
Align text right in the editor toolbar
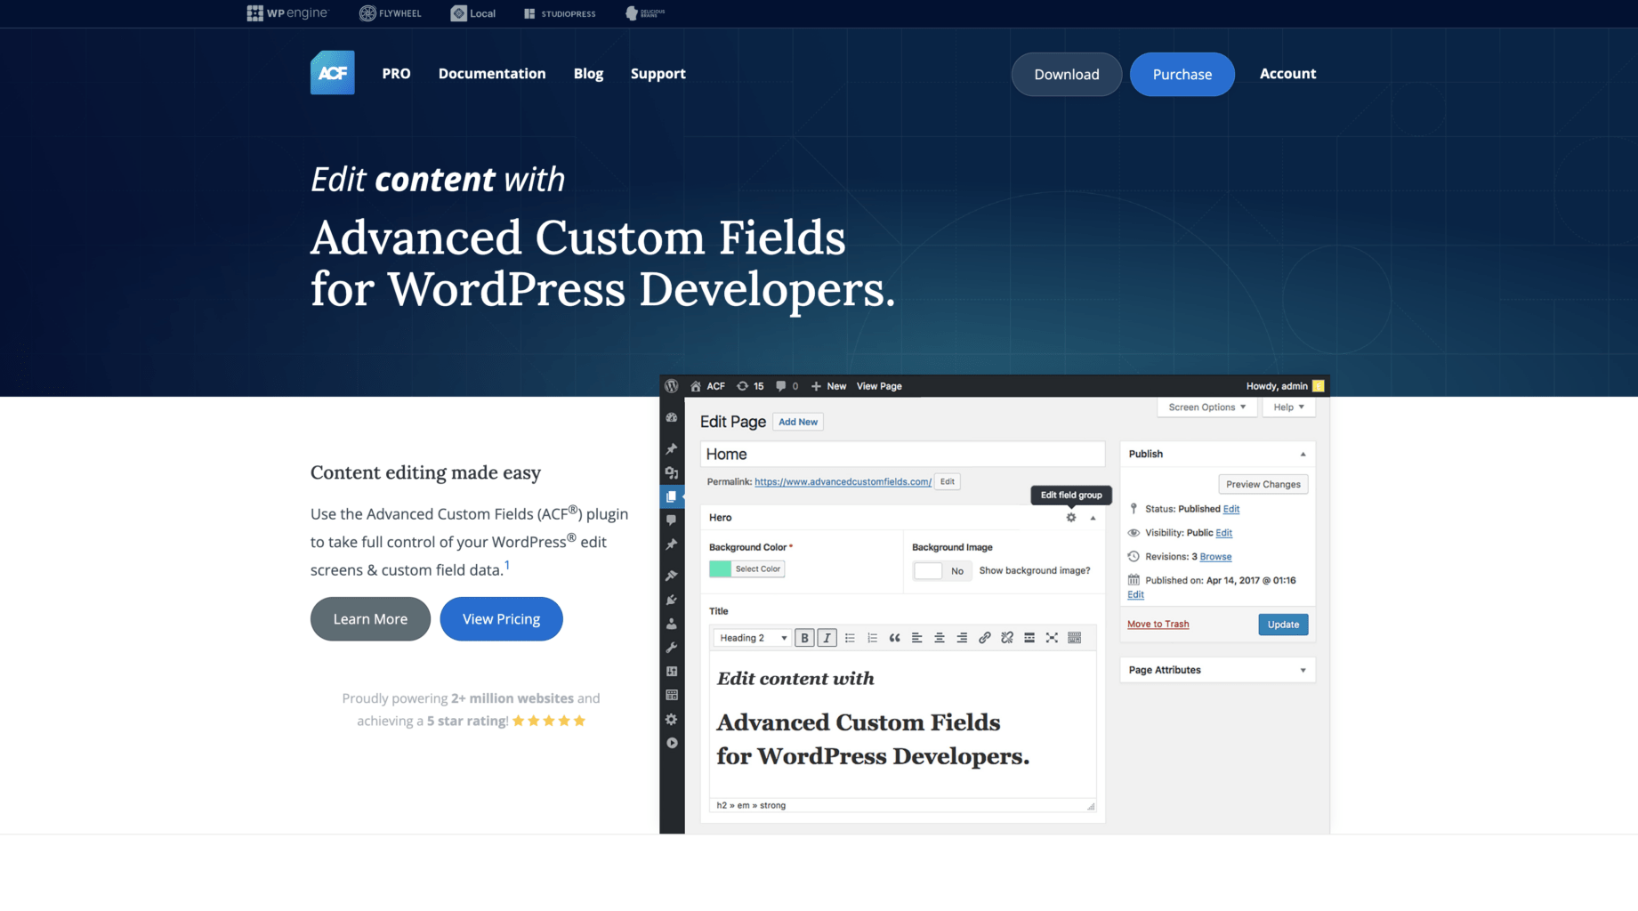click(962, 638)
